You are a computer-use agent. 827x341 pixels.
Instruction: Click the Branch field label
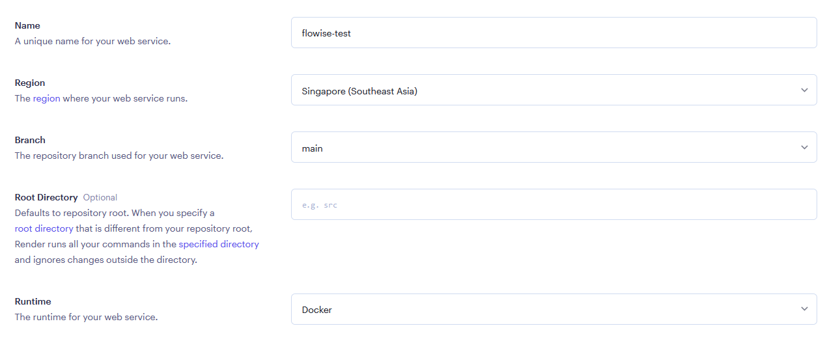click(x=30, y=140)
